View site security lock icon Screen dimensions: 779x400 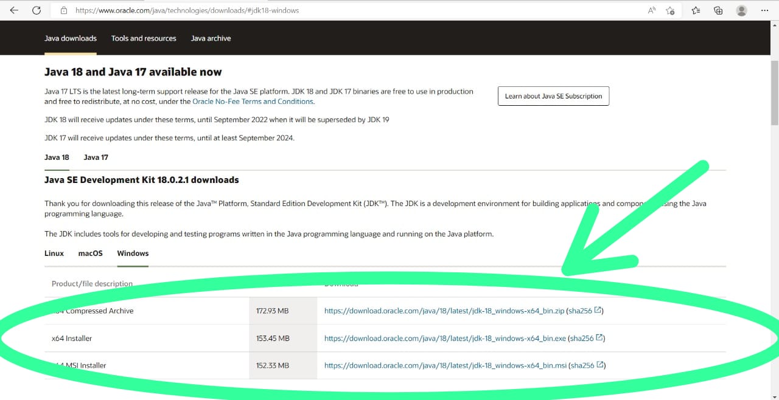[x=63, y=10]
